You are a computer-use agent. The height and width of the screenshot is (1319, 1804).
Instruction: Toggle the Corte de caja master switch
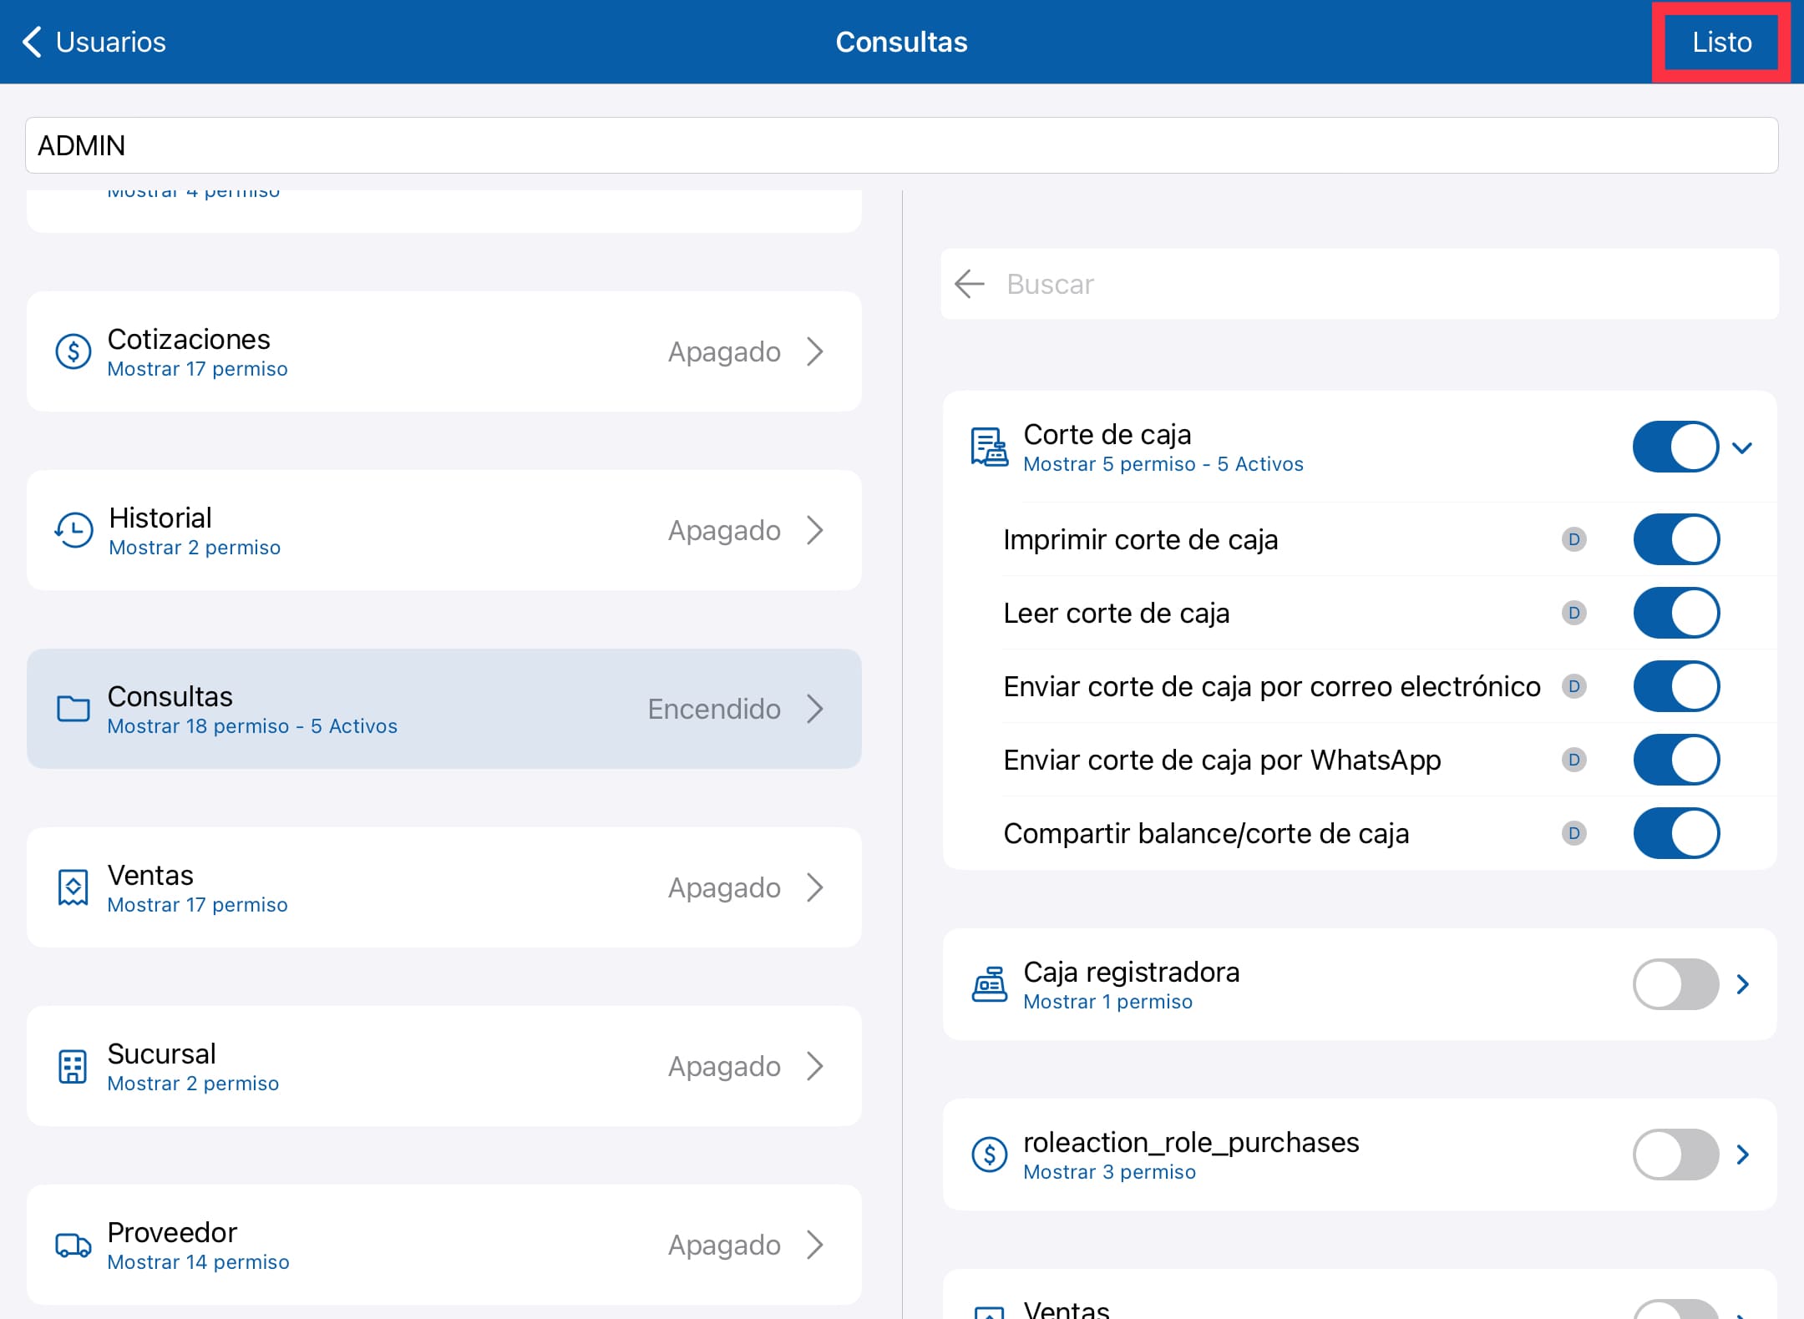(1675, 447)
